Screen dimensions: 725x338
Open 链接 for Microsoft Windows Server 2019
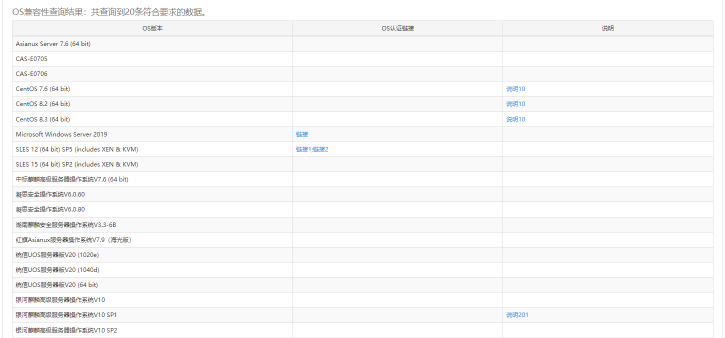click(x=302, y=134)
